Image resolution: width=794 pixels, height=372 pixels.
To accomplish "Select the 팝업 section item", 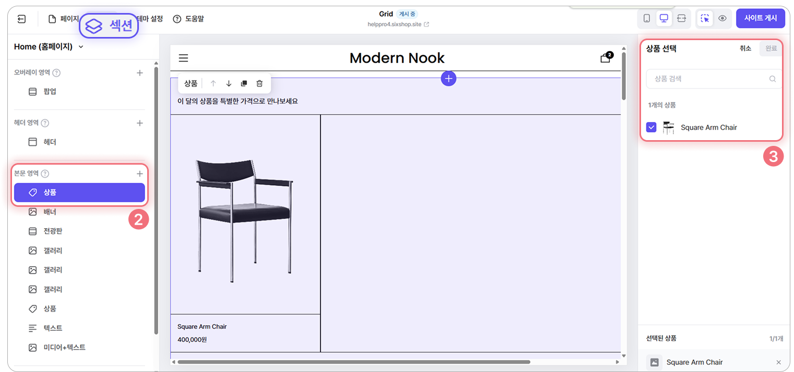I will pyautogui.click(x=79, y=92).
